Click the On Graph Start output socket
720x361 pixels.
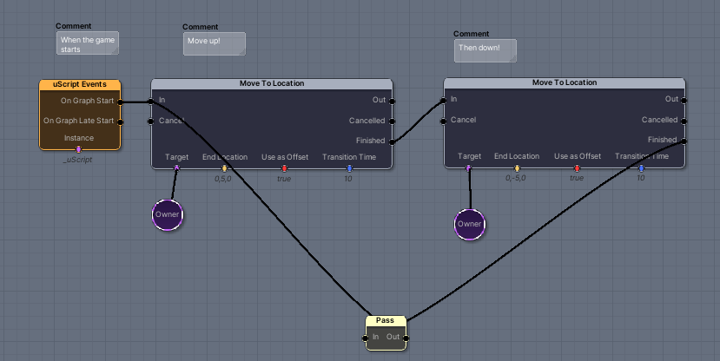120,101
